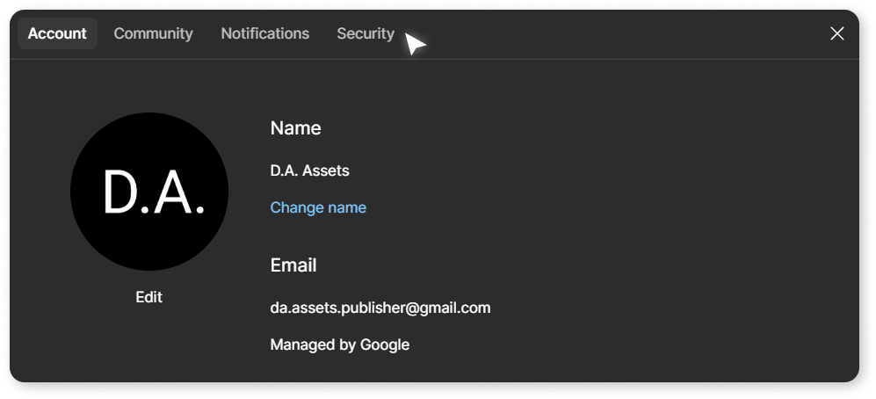
Task: Click the D.A. profile avatar circle
Action: (149, 192)
